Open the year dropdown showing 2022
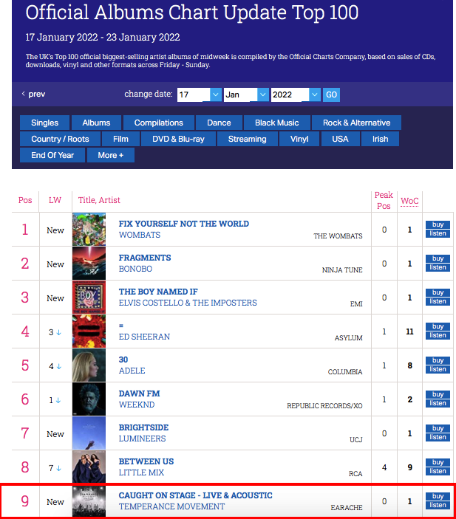The height and width of the screenshot is (519, 456). (296, 94)
